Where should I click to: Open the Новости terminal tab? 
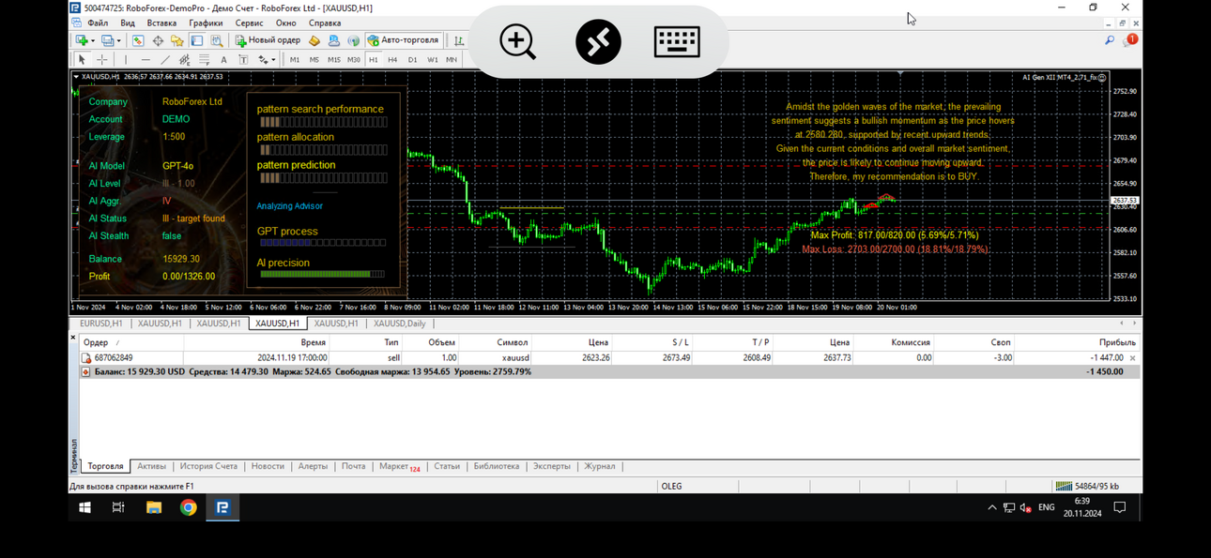(268, 466)
